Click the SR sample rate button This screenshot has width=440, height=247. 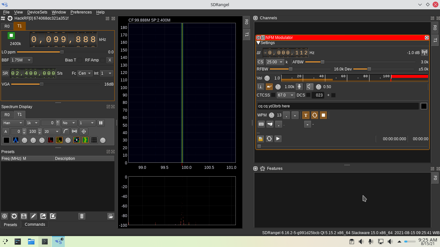(5, 73)
